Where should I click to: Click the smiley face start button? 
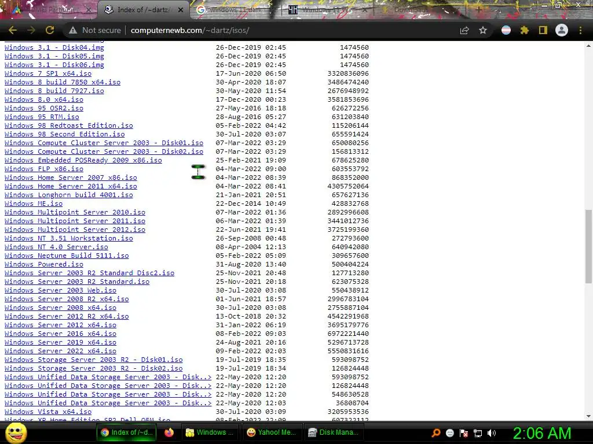point(16,432)
